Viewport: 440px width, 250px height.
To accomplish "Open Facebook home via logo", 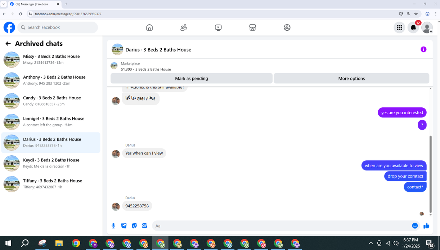I will tap(9, 27).
